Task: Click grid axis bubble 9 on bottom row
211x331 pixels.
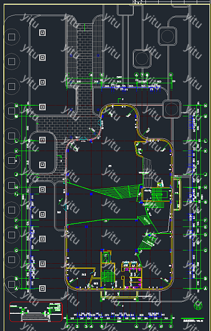Action: click(150, 326)
